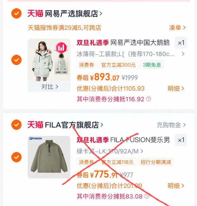Tap 对比 below the jacket thumbnail
Image resolution: width=197 pixels, height=206 pixels.
[50, 87]
